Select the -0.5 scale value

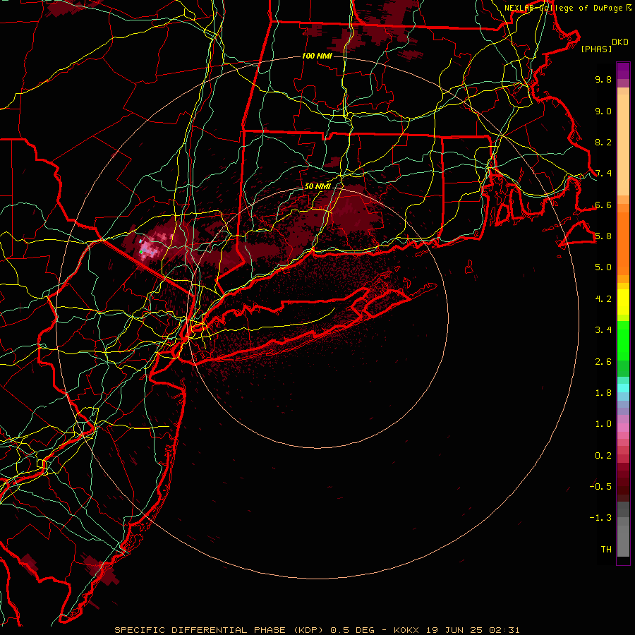click(600, 487)
